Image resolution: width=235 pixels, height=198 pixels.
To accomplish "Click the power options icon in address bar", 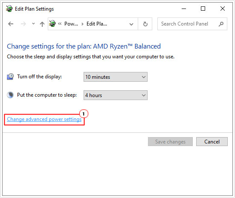I will coord(52,24).
